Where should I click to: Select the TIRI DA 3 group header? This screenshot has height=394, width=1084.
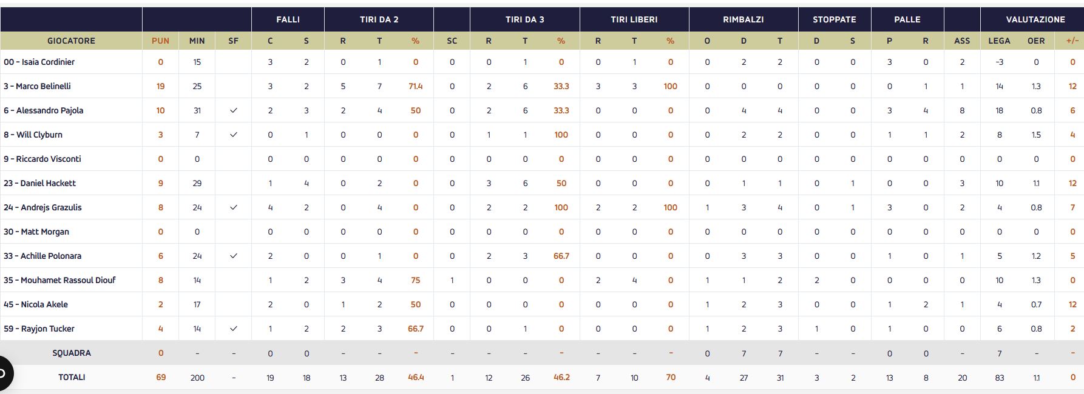524,19
